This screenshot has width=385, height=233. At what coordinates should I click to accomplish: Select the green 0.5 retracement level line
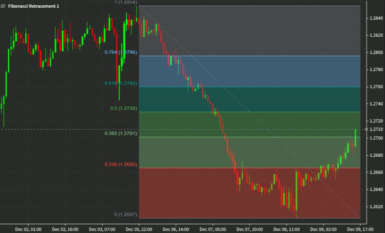pyautogui.click(x=249, y=112)
